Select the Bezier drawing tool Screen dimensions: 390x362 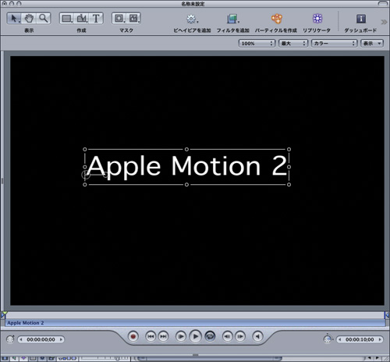point(82,19)
